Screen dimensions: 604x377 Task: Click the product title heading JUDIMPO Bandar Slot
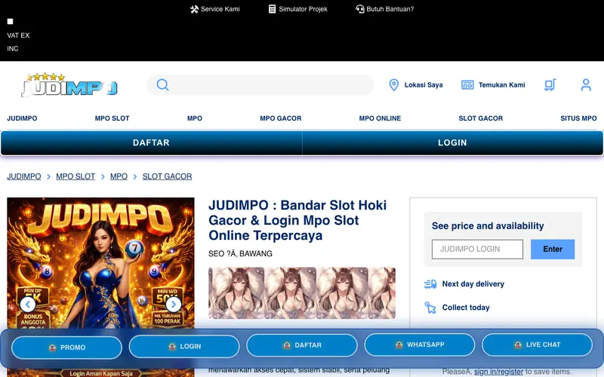[297, 220]
